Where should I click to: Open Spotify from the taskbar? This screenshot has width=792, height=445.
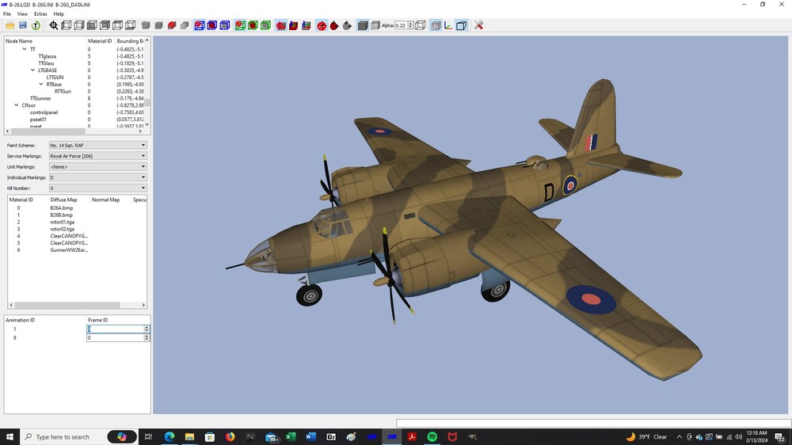432,437
